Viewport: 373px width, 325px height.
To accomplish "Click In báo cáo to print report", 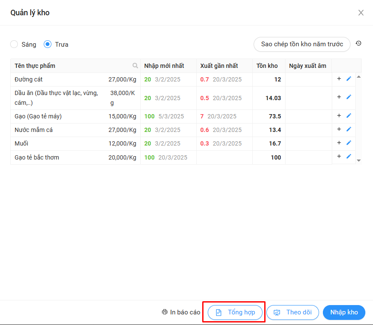I will [181, 312].
